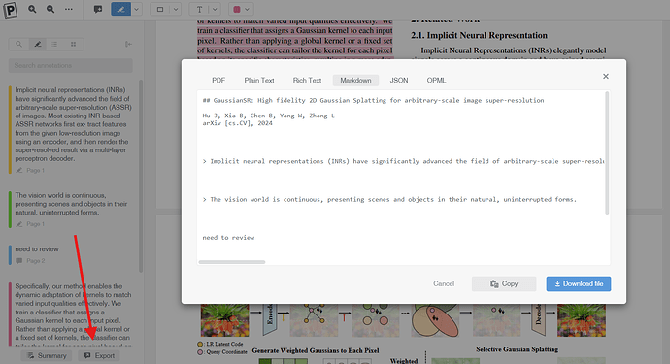This screenshot has width=670, height=364.
Task: Open the blue 'need to review' note
Action: point(71,254)
